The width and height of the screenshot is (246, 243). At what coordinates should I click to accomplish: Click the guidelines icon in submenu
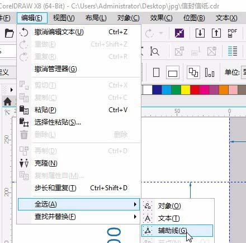[x=148, y=231]
